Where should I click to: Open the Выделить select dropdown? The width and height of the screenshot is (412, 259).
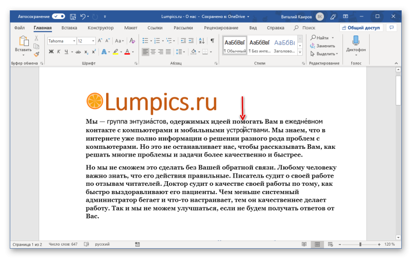pos(324,54)
